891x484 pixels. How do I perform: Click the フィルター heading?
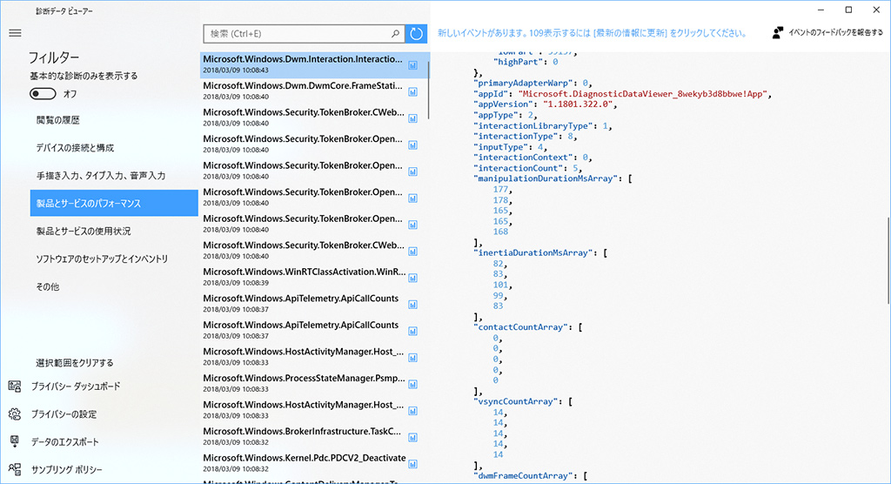click(54, 57)
